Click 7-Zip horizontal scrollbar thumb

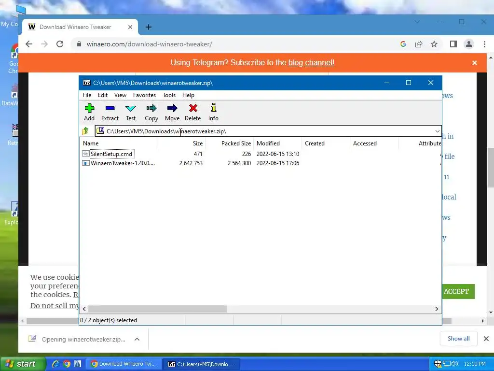coord(157,309)
